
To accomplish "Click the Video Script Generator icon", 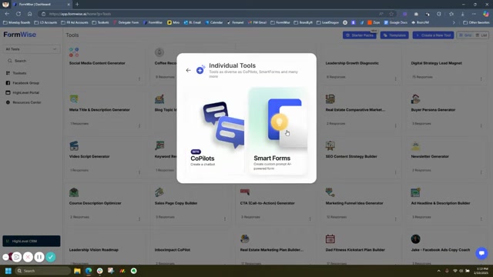I will coord(74,145).
